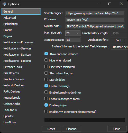128x133 pixels.
Task: Click the System Informer icon in title bar
Action: point(4,4)
